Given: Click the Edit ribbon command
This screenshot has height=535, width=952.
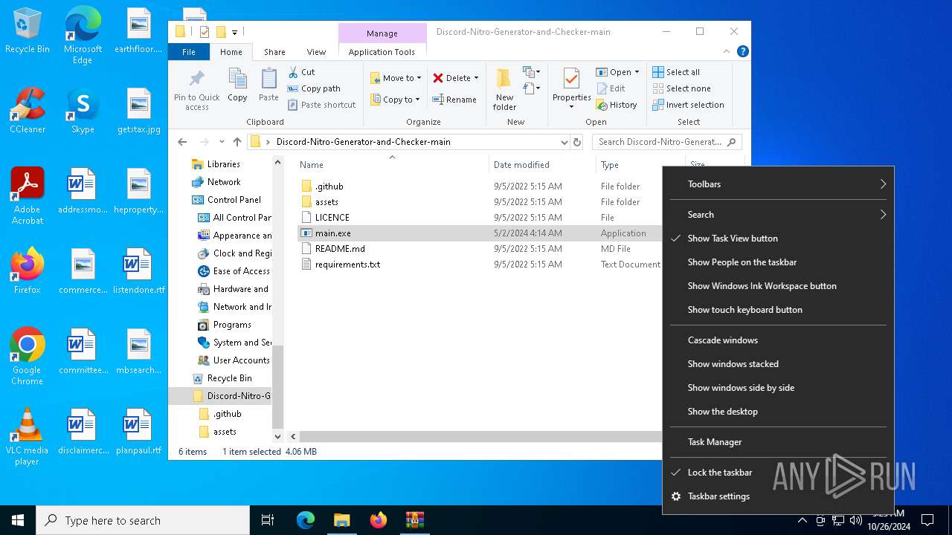Looking at the screenshot, I should pos(611,88).
